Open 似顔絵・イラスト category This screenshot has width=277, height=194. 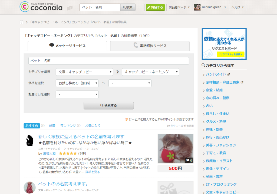click(x=219, y=161)
